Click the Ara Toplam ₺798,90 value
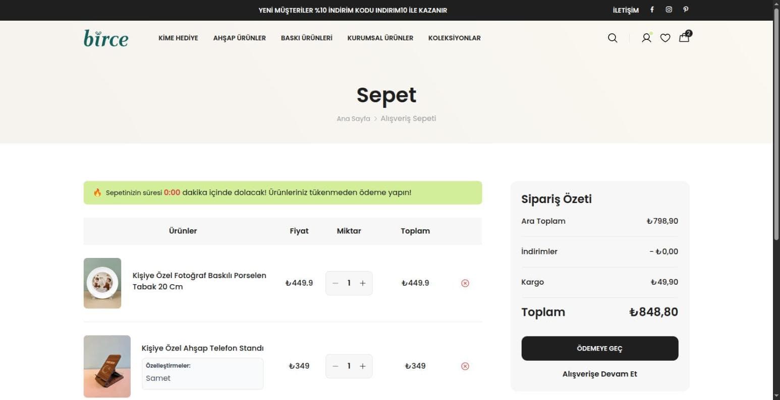 (662, 221)
